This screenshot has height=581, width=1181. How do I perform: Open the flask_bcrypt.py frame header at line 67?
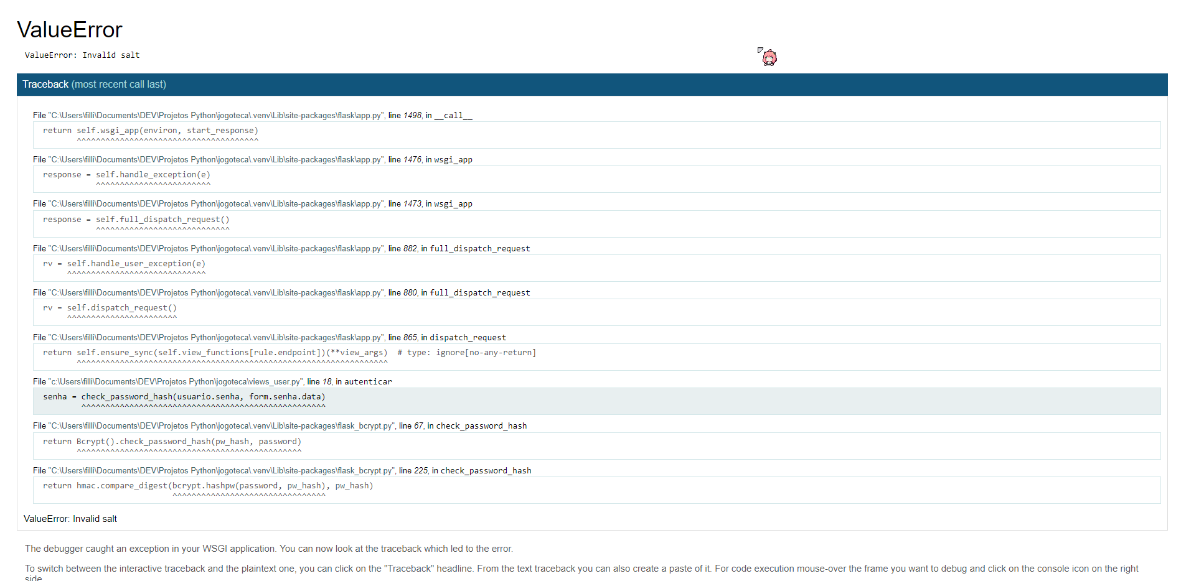280,426
